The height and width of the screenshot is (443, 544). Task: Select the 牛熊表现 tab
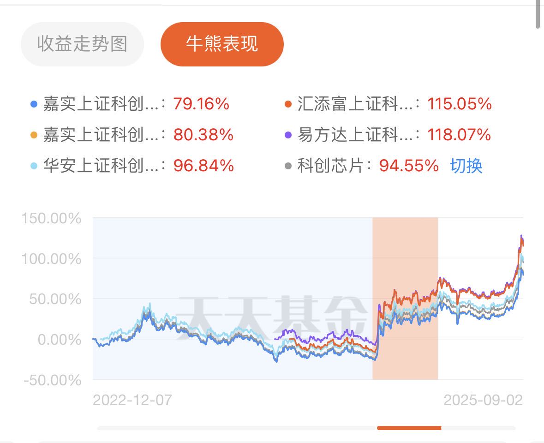click(x=222, y=44)
